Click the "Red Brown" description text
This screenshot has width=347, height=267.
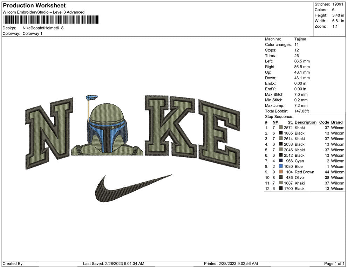(304, 172)
